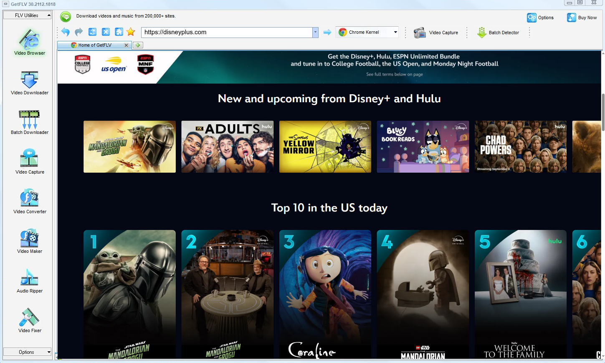Open Options in the top right

coord(540,18)
